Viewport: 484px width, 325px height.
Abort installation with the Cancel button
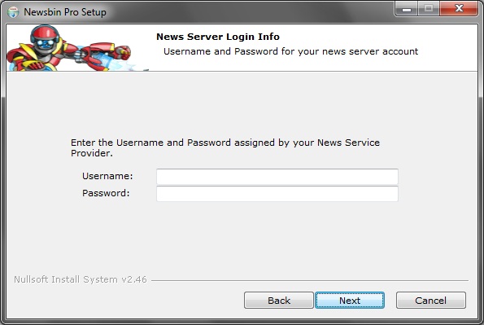pyautogui.click(x=431, y=301)
